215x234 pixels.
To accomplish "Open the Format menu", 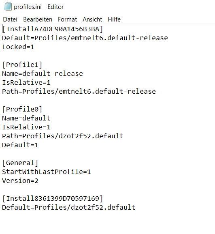I will (x=67, y=19).
